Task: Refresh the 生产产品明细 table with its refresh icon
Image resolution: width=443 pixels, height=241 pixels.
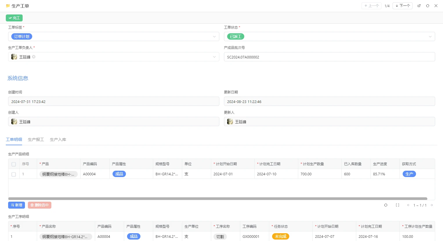Action: (x=386, y=205)
